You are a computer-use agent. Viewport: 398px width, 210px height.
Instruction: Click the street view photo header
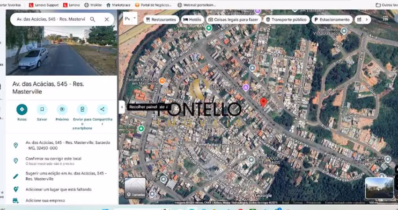pos(61,42)
